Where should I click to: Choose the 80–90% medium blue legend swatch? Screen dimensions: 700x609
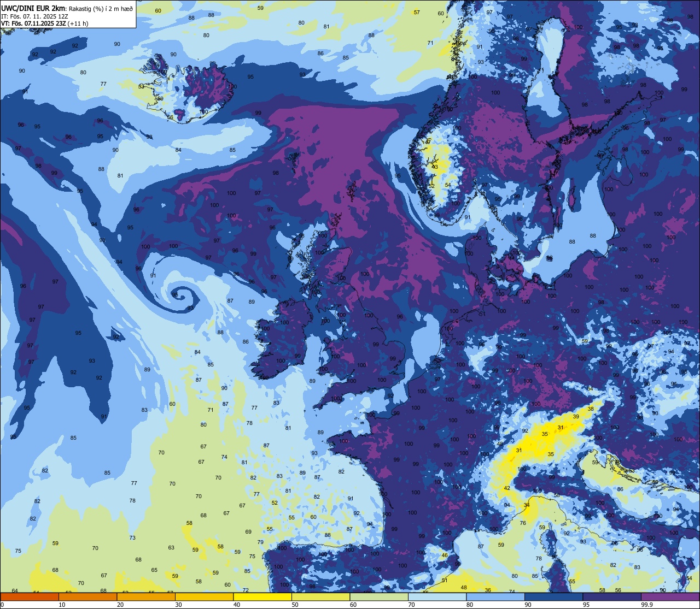tap(495, 597)
